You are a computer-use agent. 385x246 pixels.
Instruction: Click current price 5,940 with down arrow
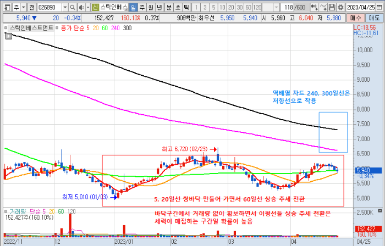(26, 18)
